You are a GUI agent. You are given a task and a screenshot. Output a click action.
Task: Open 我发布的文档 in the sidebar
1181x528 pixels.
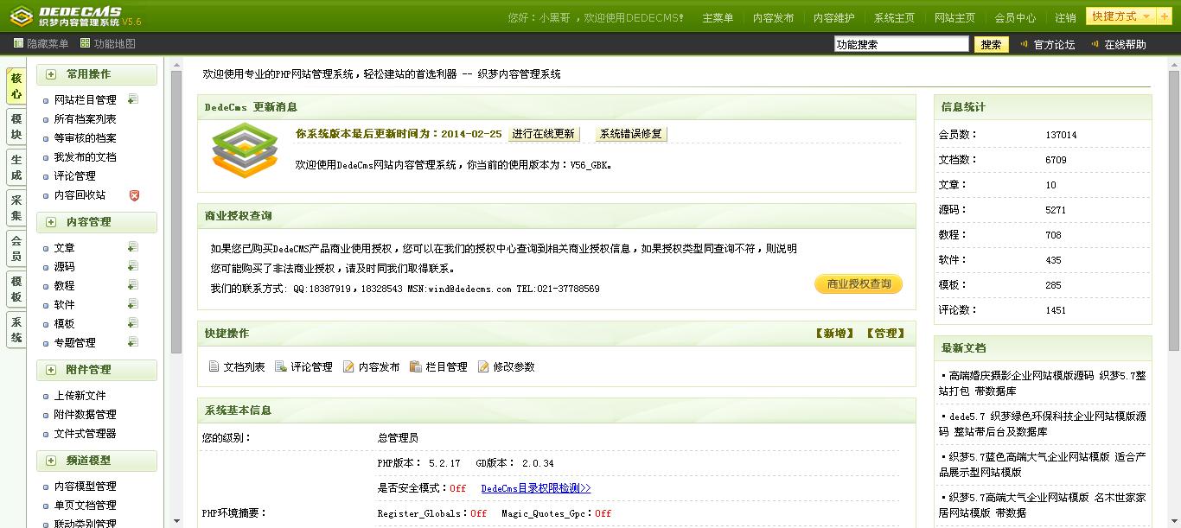pyautogui.click(x=85, y=157)
